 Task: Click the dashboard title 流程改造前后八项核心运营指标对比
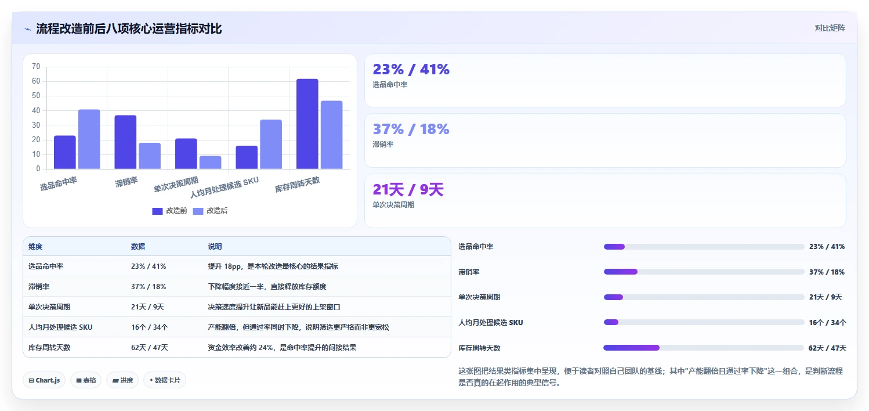tap(129, 29)
